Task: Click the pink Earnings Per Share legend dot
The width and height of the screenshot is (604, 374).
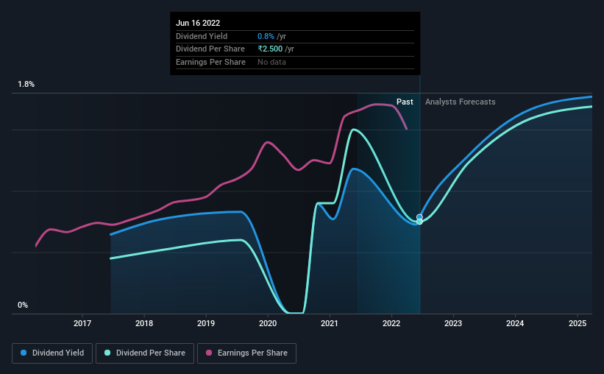Action: click(209, 353)
